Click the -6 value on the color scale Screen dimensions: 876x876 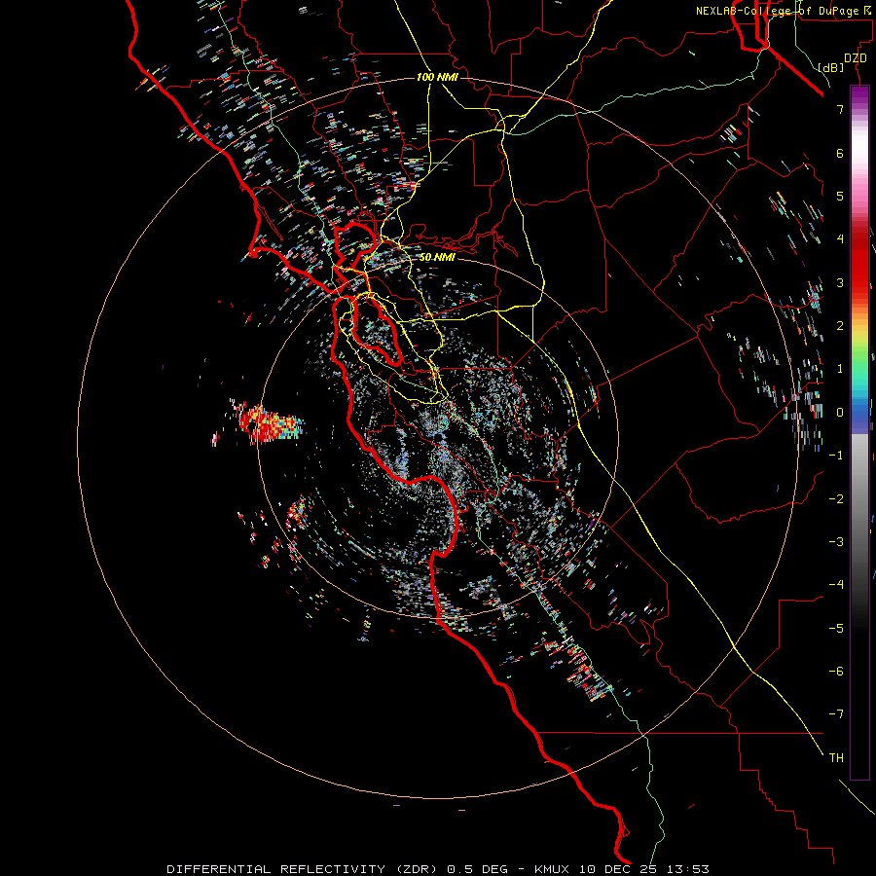(836, 672)
